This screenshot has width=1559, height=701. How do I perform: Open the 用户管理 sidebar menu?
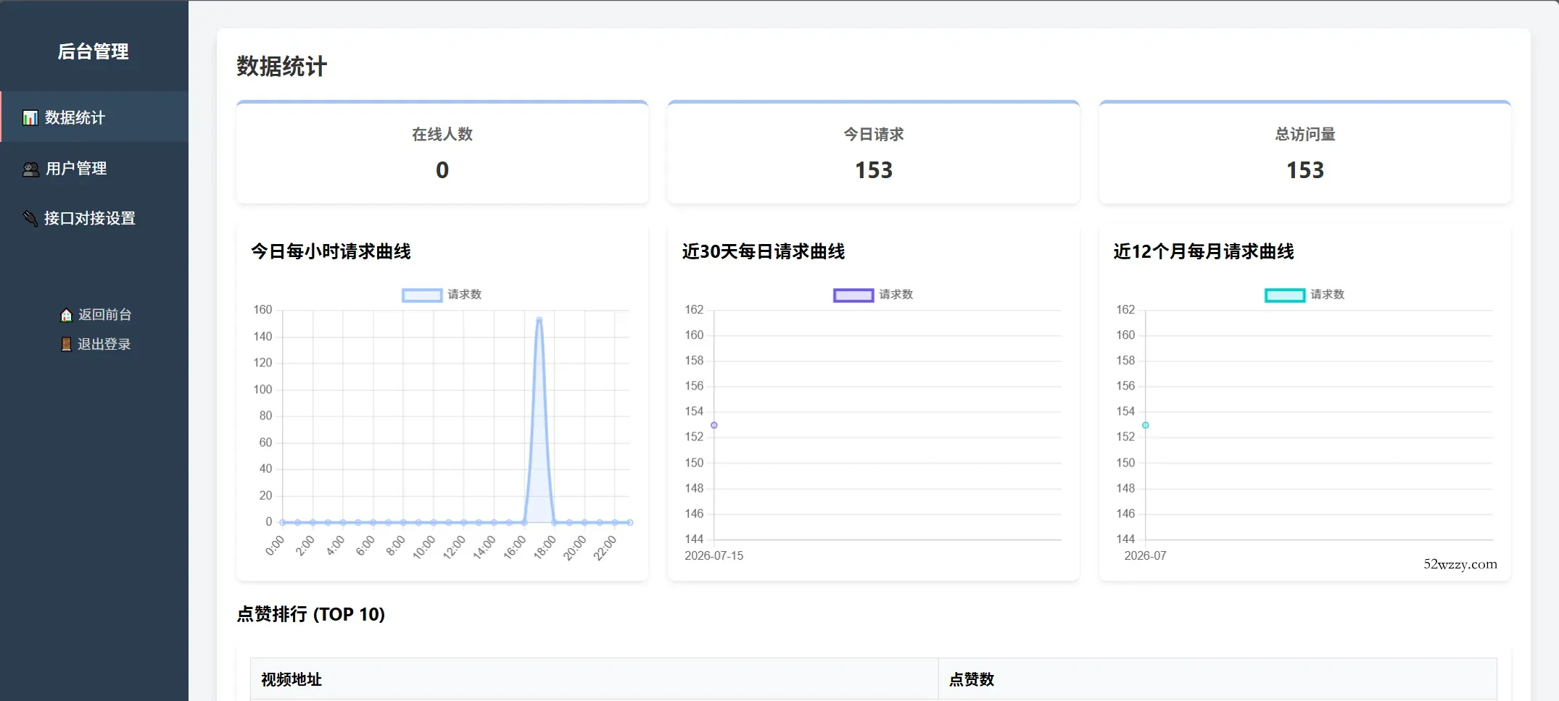[94, 169]
